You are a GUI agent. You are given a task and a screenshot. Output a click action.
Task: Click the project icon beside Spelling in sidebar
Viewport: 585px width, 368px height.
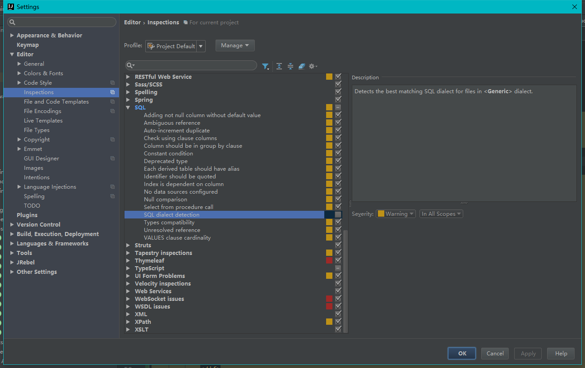pos(112,196)
